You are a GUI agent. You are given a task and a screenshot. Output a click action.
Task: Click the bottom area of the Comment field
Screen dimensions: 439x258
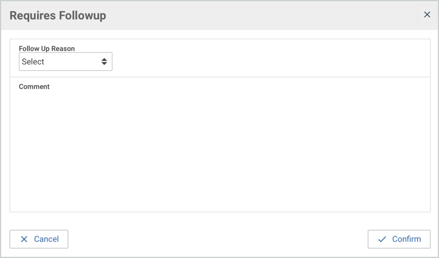220,199
